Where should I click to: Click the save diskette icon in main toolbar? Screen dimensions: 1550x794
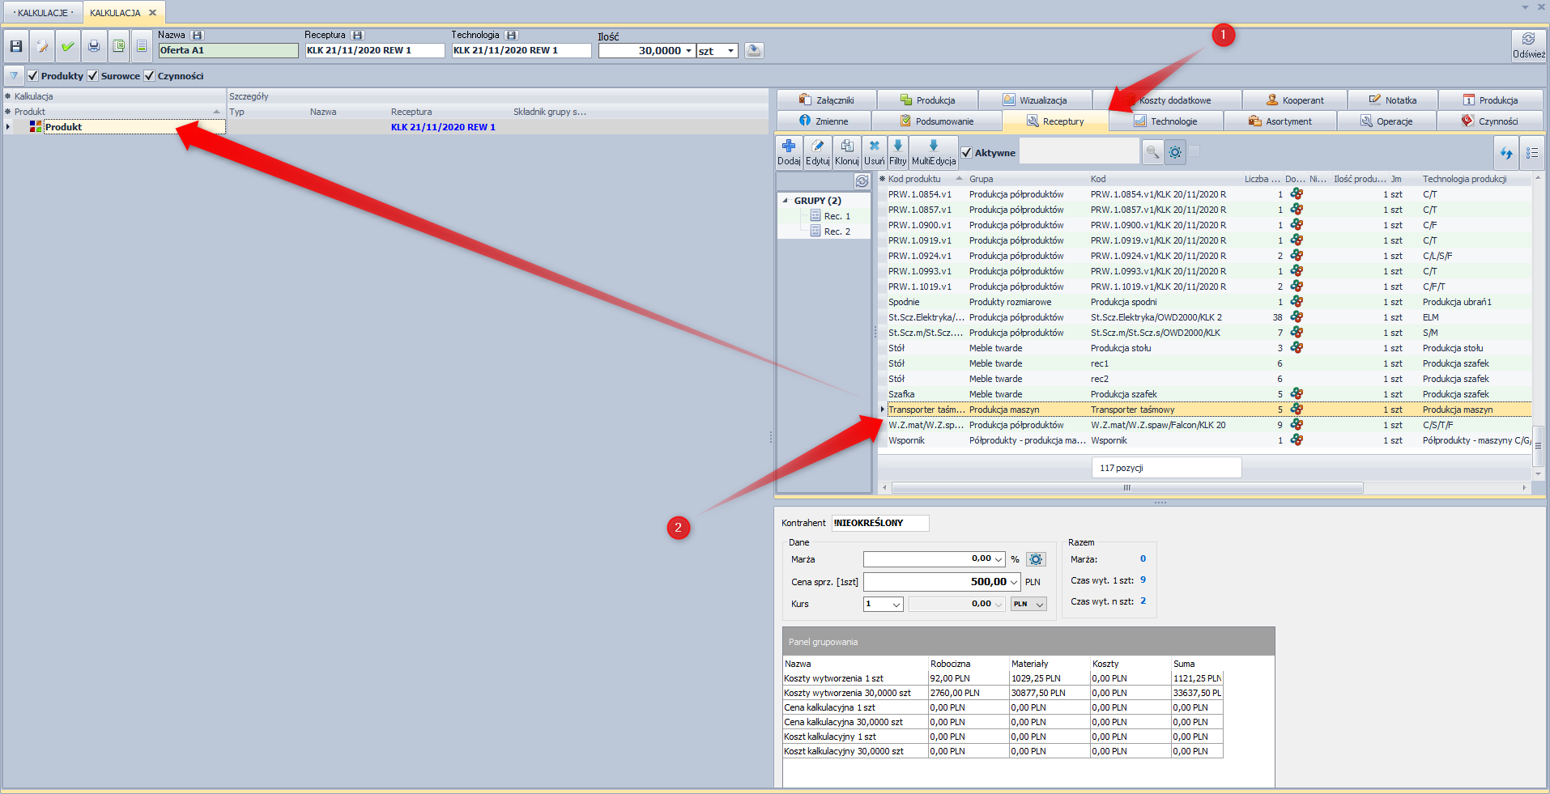tap(16, 47)
